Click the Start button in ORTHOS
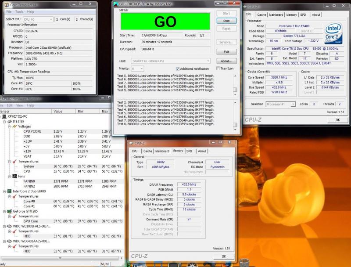 click(x=226, y=13)
